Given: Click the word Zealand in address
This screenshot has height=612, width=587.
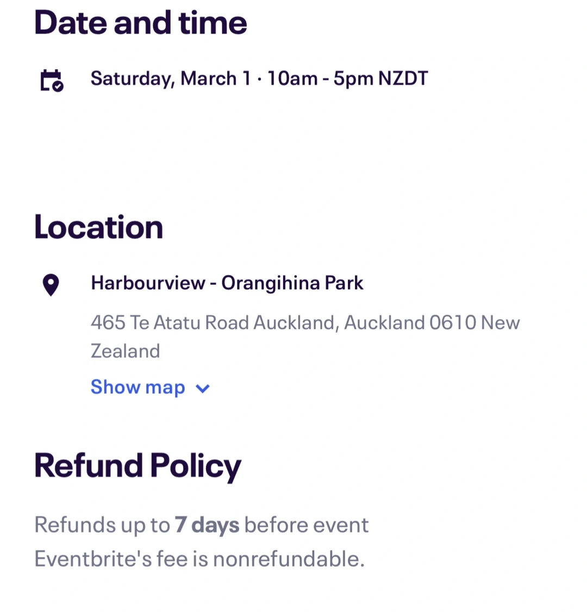Looking at the screenshot, I should 125,351.
